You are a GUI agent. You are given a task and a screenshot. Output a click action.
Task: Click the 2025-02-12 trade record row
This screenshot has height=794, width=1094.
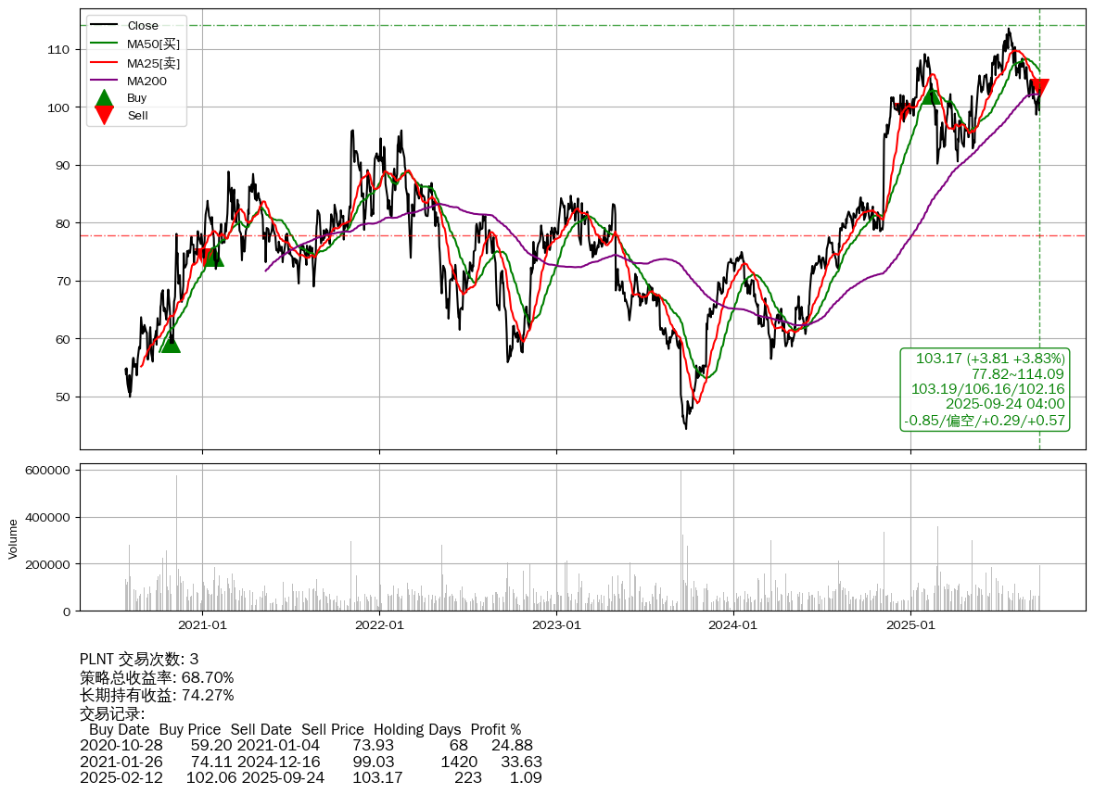pyautogui.click(x=311, y=777)
